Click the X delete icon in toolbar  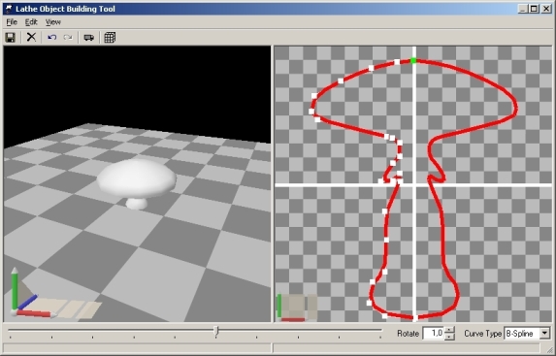click(32, 37)
